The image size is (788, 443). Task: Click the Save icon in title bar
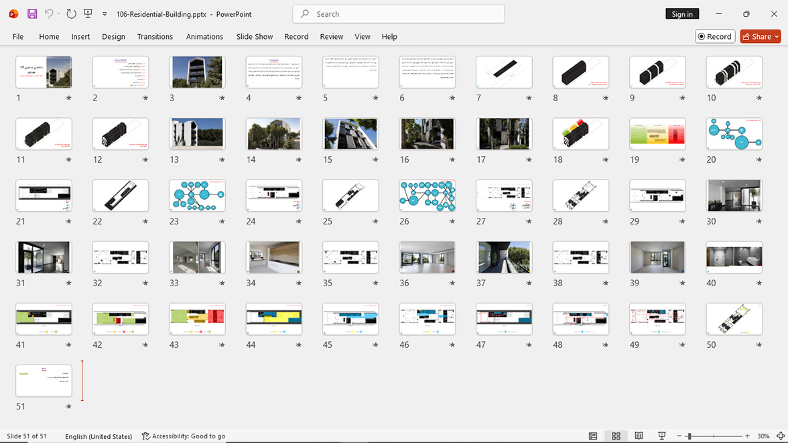tap(32, 14)
